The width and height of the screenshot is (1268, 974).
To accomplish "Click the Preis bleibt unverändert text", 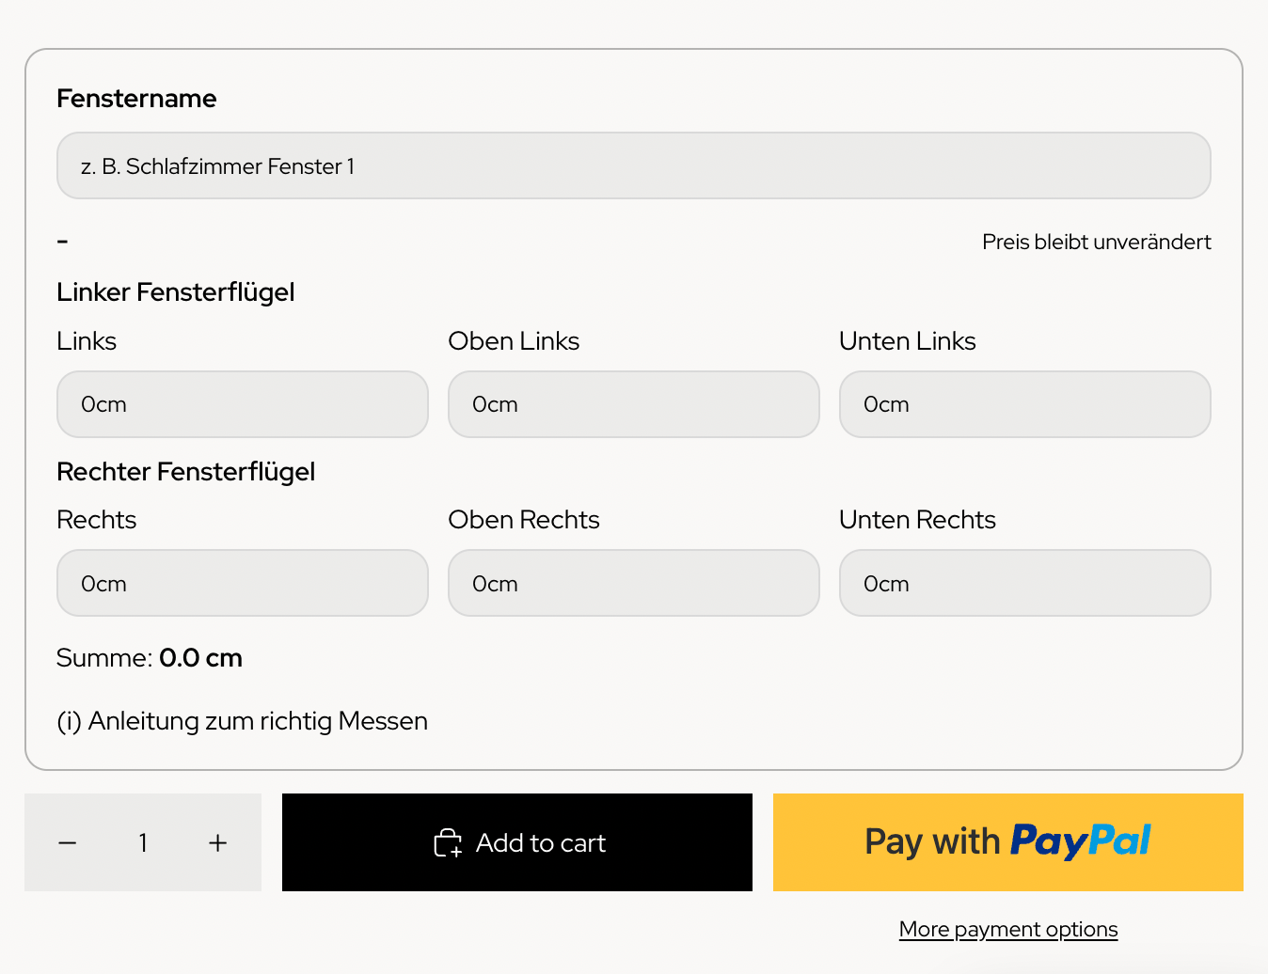I will coord(1096,243).
